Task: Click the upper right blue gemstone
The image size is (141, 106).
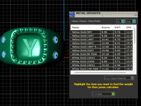Action: pos(56,40)
